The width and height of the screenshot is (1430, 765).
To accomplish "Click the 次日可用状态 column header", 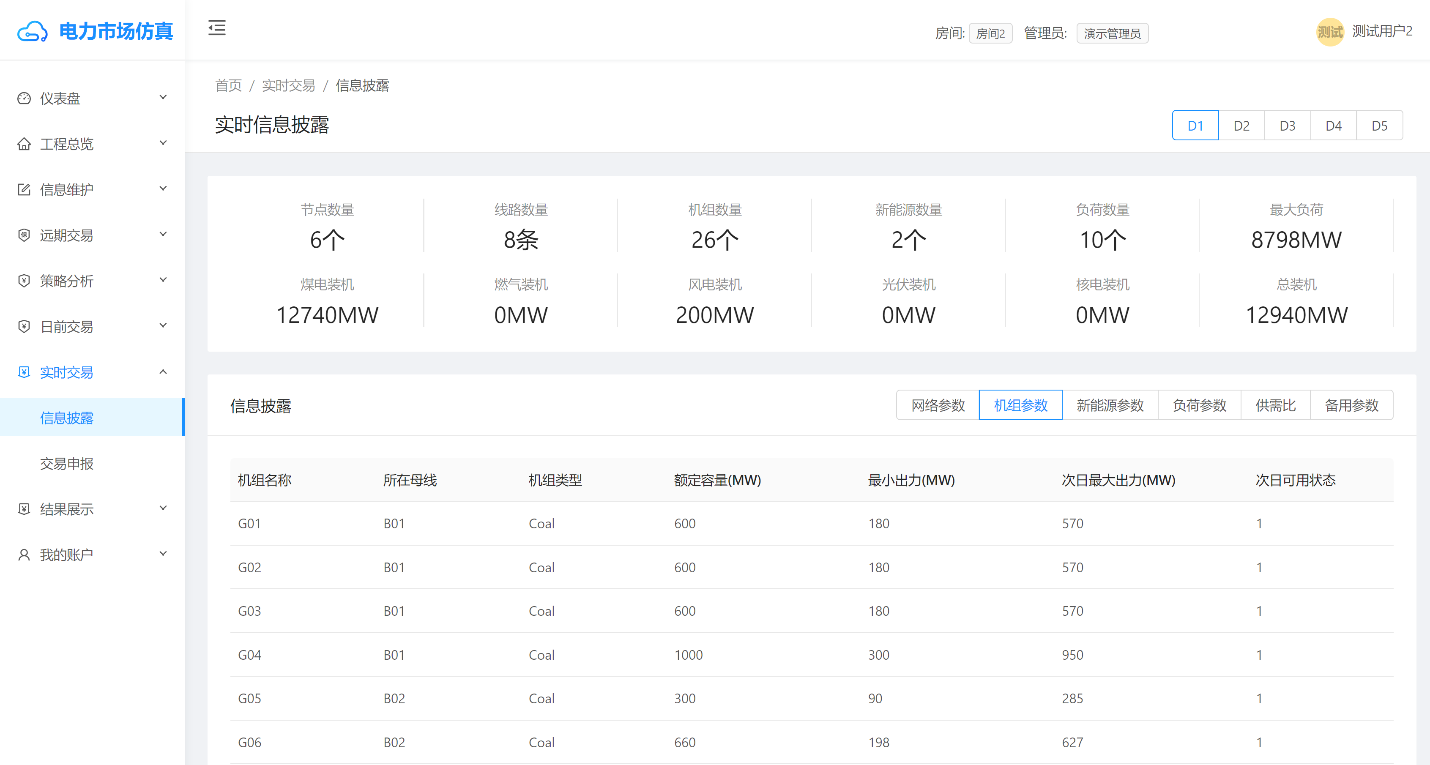I will click(x=1296, y=480).
